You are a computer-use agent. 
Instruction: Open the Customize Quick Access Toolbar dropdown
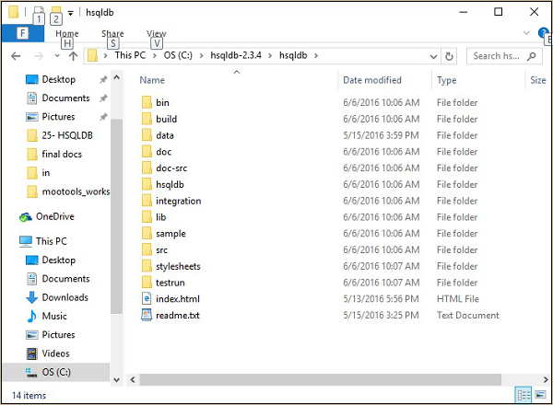(71, 14)
